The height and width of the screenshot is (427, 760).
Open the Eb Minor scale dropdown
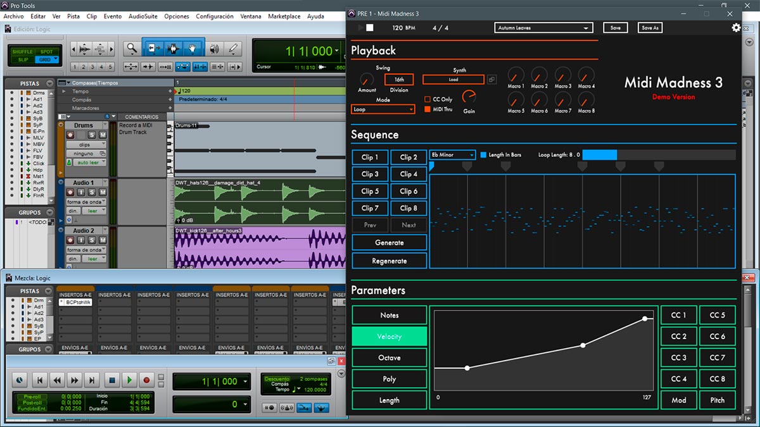tap(452, 154)
